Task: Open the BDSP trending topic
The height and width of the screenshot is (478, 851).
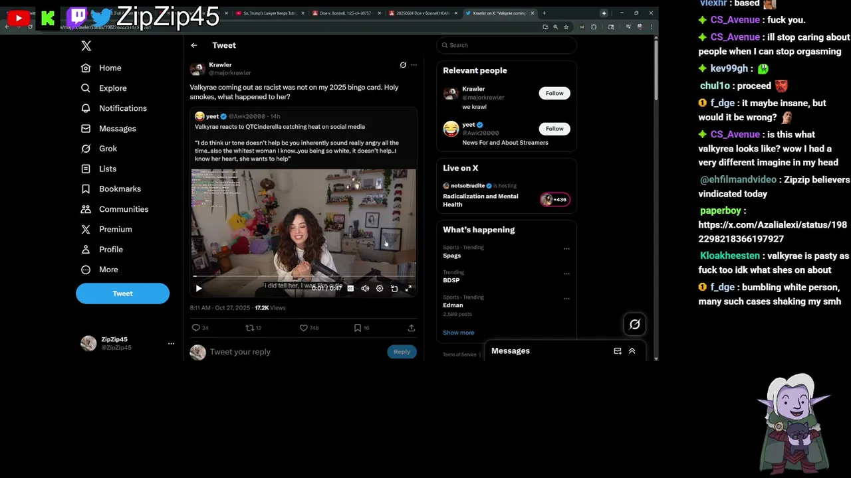Action: coord(451,280)
